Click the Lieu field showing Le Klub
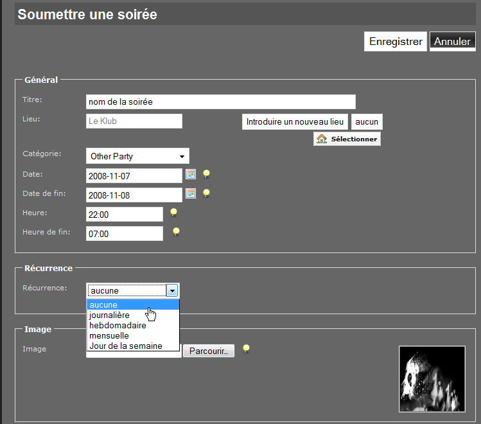This screenshot has width=481, height=424. pyautogui.click(x=134, y=121)
